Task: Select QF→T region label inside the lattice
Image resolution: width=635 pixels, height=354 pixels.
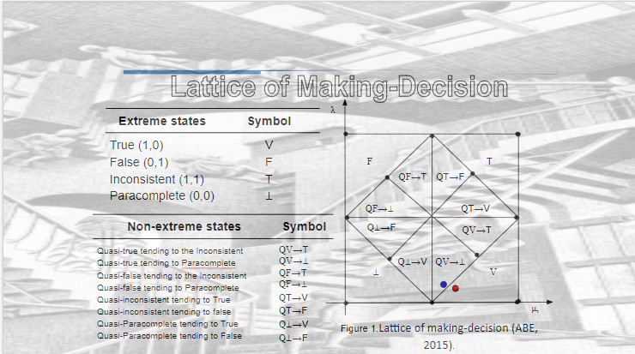Action: 412,177
